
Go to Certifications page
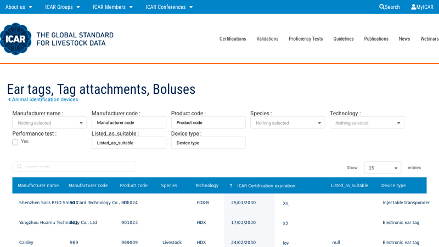point(233,38)
